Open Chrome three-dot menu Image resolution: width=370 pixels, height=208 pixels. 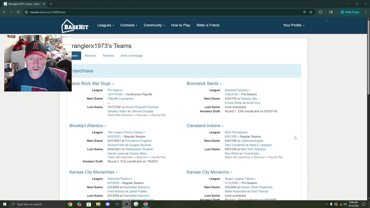(366, 12)
